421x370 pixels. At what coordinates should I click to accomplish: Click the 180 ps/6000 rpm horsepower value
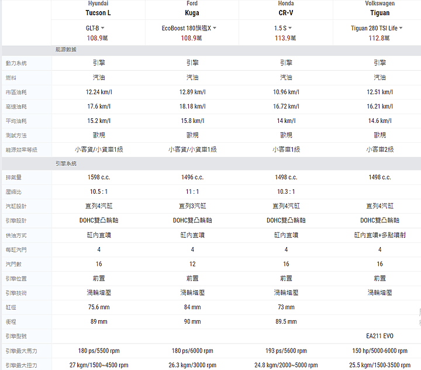(192, 351)
